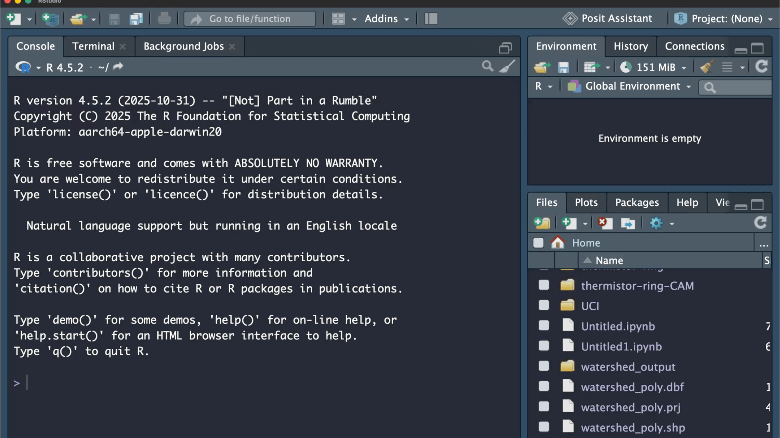The image size is (780, 438).
Task: Switch to the Files tab
Action: coord(546,202)
